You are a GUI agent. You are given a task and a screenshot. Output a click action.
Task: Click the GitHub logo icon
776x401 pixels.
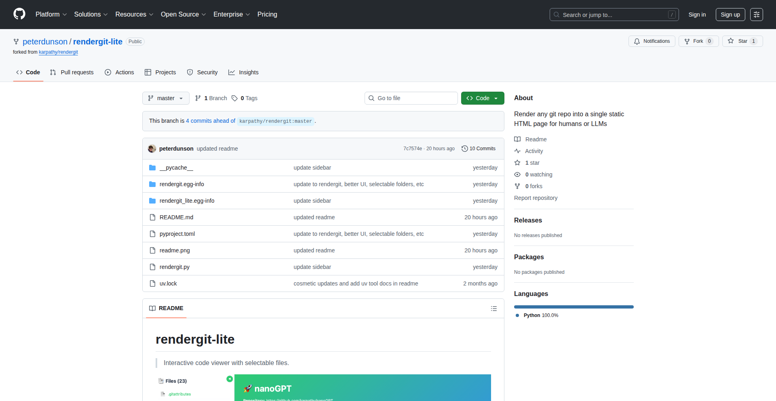[x=19, y=14]
